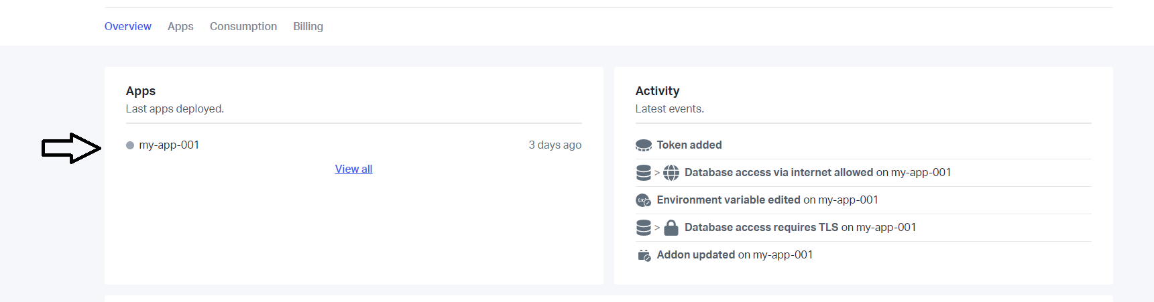1154x302 pixels.
Task: Open my-app-001 in the Apps list
Action: (169, 145)
